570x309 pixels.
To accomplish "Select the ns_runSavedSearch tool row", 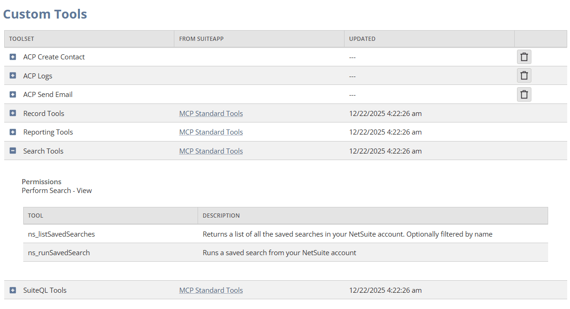I will (59, 252).
